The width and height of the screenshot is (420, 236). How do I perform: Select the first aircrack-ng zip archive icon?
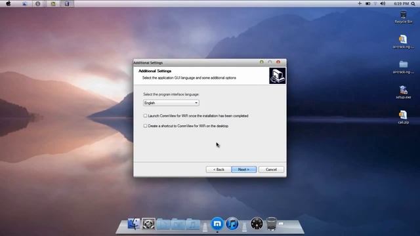(x=403, y=41)
